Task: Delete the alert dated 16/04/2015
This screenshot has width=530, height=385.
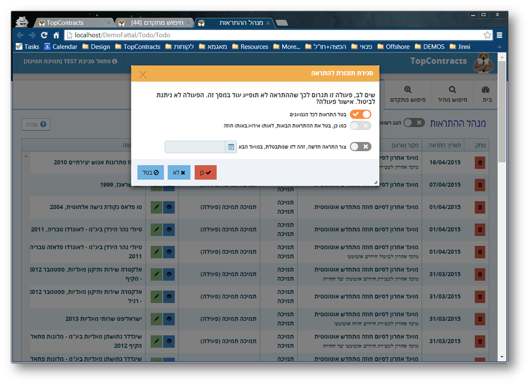Action: 480,162
